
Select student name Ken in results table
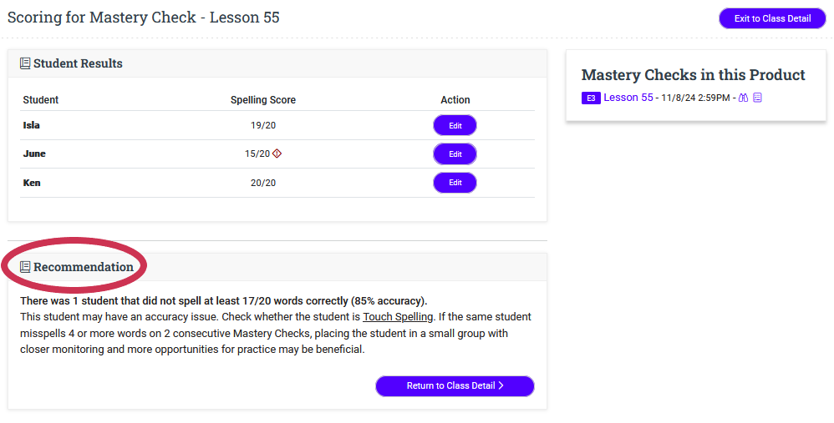[32, 183]
